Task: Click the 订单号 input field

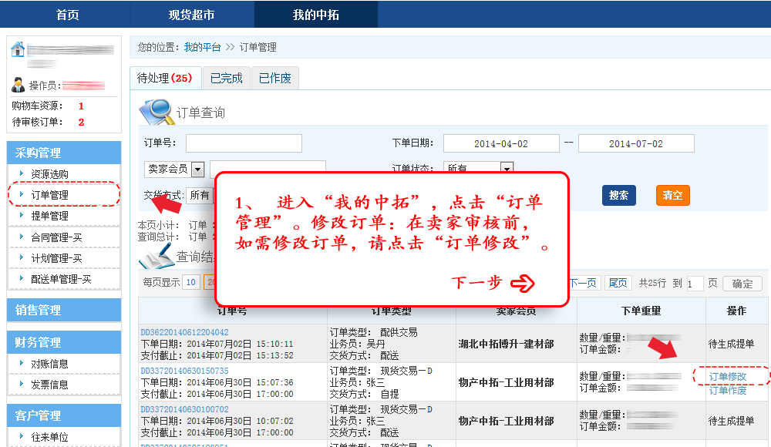Action: pos(244,143)
